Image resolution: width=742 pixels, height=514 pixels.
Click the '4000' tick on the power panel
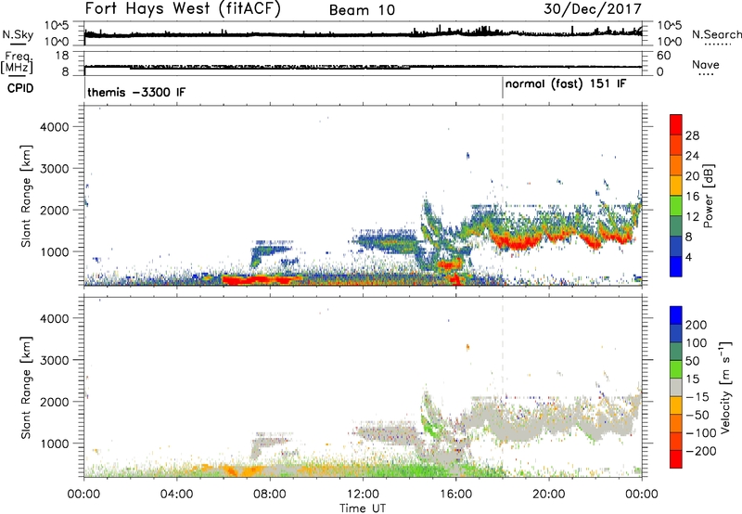54,127
